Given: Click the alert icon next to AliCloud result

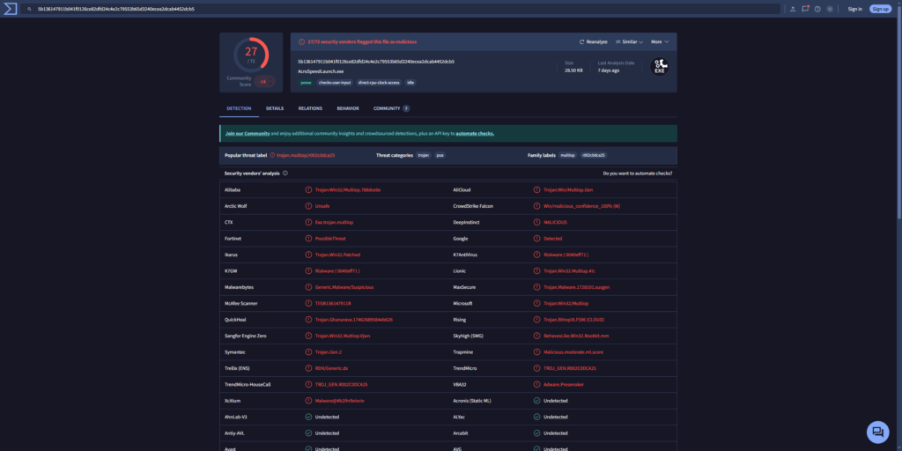Looking at the screenshot, I should tap(536, 190).
